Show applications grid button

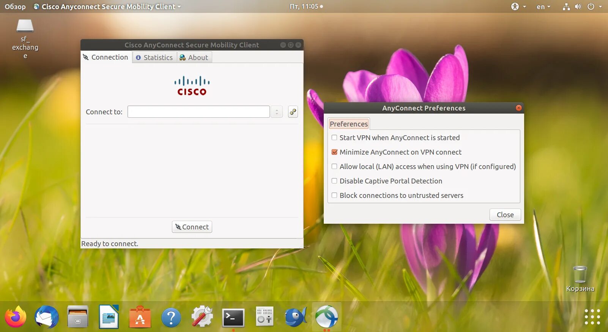click(592, 317)
